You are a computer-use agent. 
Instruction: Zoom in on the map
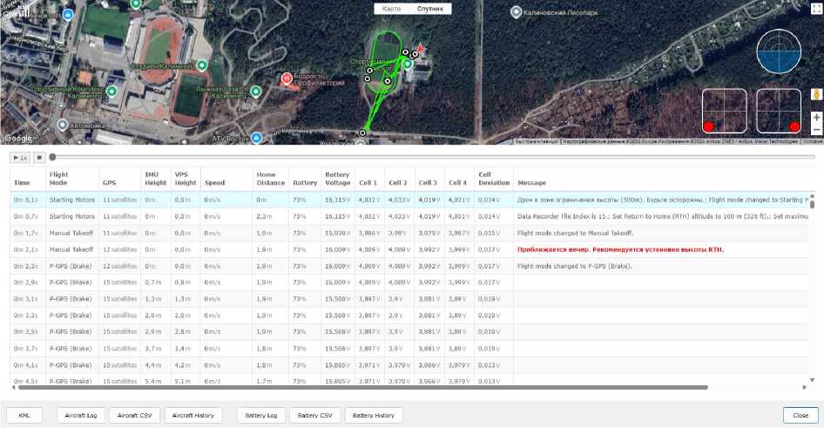[x=816, y=117]
